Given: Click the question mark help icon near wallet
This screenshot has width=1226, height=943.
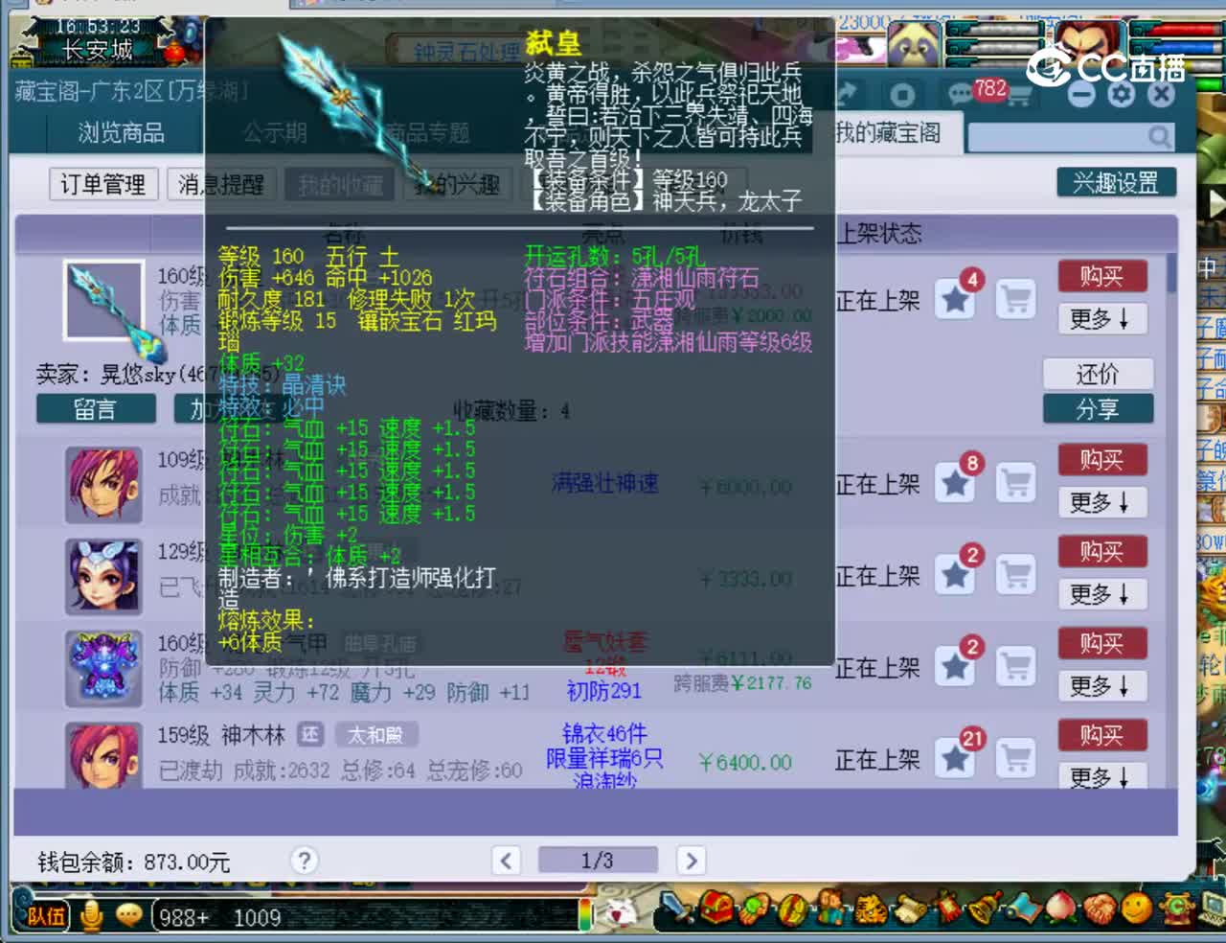Looking at the screenshot, I should (304, 860).
